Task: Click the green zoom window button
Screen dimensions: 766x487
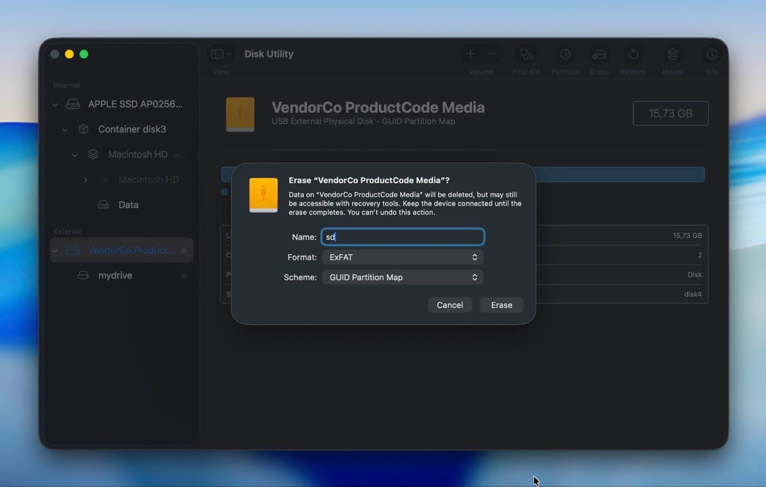Action: coord(84,54)
